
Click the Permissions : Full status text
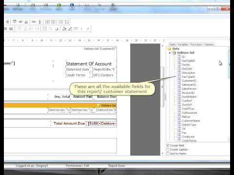[78, 166]
